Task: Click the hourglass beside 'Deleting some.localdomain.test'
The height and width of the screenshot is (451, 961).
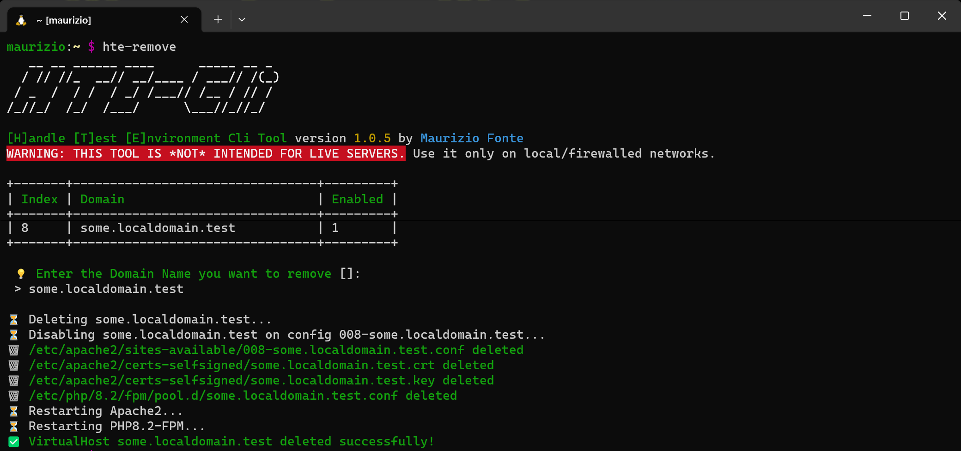Action: click(x=14, y=320)
